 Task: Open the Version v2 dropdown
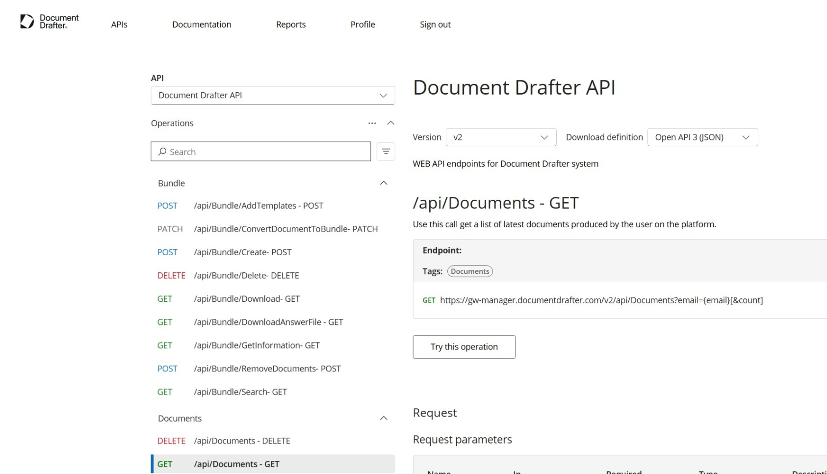[500, 137]
